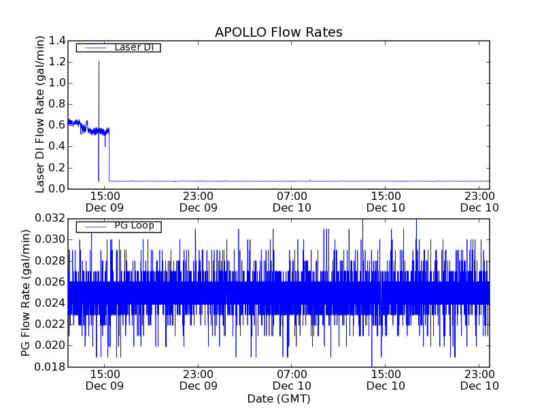544x408 pixels.
Task: Click the Laser DI Flow Rate y-axis label
Action: click(x=40, y=115)
